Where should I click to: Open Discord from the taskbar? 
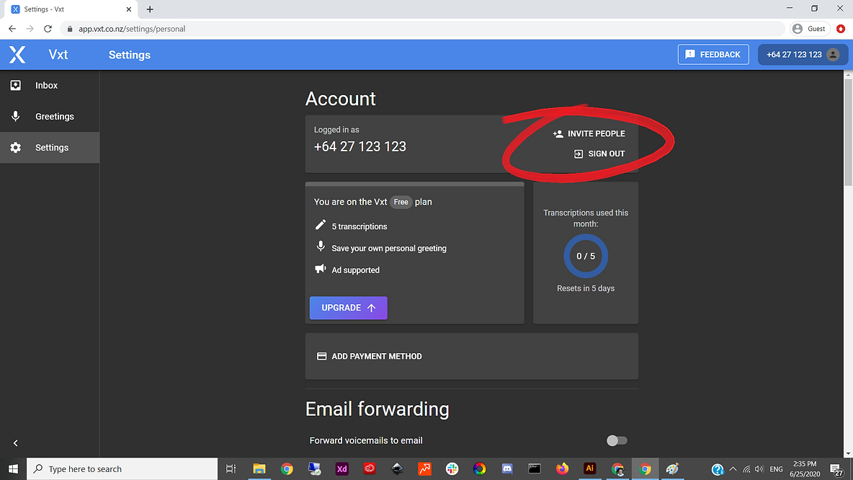click(x=507, y=468)
